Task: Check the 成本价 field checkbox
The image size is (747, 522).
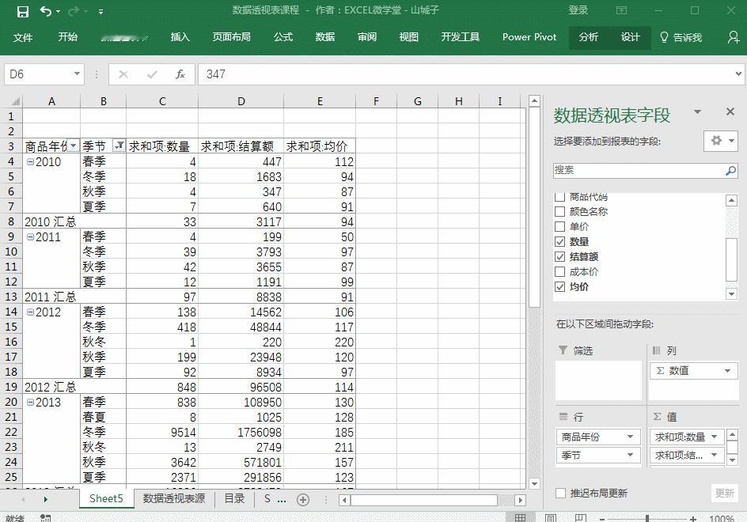Action: pyautogui.click(x=559, y=271)
